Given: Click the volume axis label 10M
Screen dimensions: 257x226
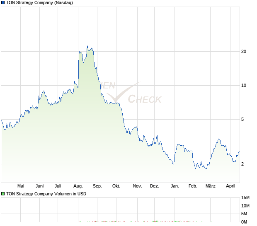Looking at the screenshot, I should pos(245,206).
